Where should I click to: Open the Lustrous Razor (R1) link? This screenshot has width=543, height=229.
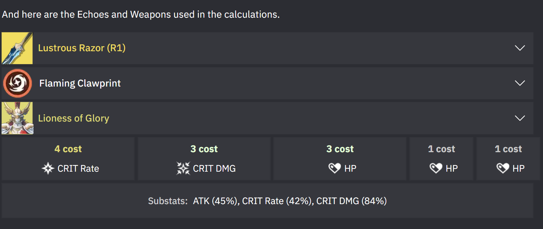[82, 48]
